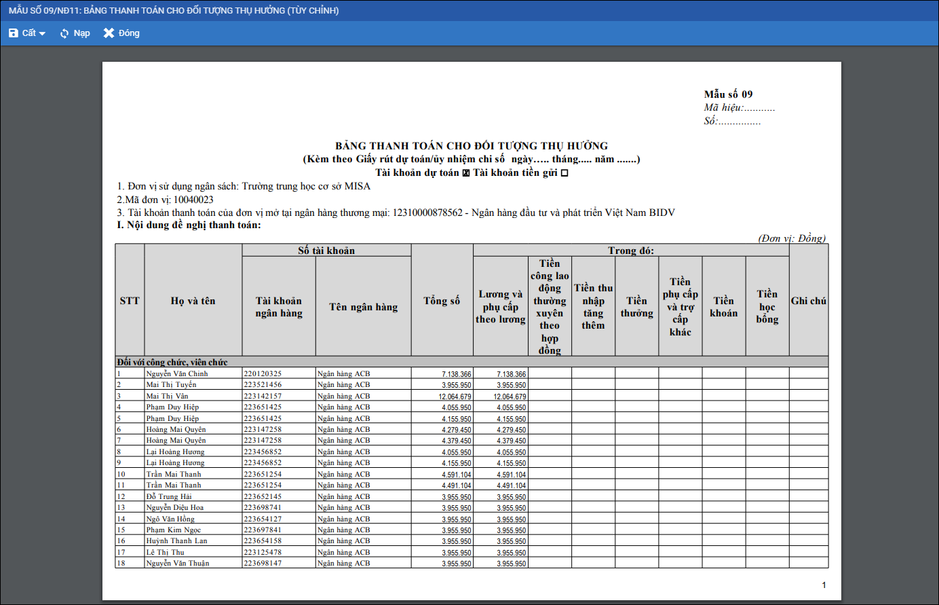Viewport: 939px width, 605px height.
Task: Select the Tổng số column header
Action: 442,301
